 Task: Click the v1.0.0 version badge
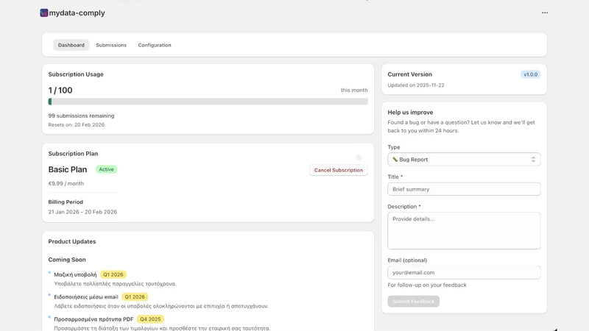click(530, 74)
